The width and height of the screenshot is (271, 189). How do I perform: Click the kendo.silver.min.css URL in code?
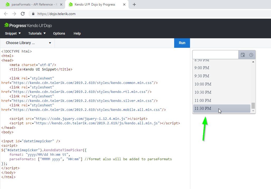83,101
